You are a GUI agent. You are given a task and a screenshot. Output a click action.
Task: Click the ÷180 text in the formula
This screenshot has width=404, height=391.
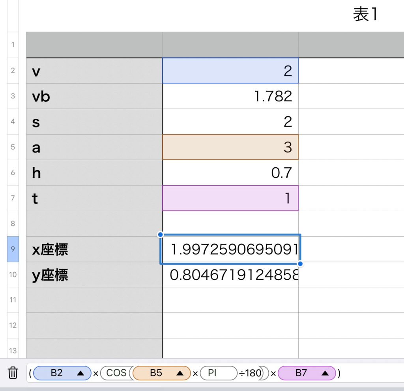[x=248, y=373]
